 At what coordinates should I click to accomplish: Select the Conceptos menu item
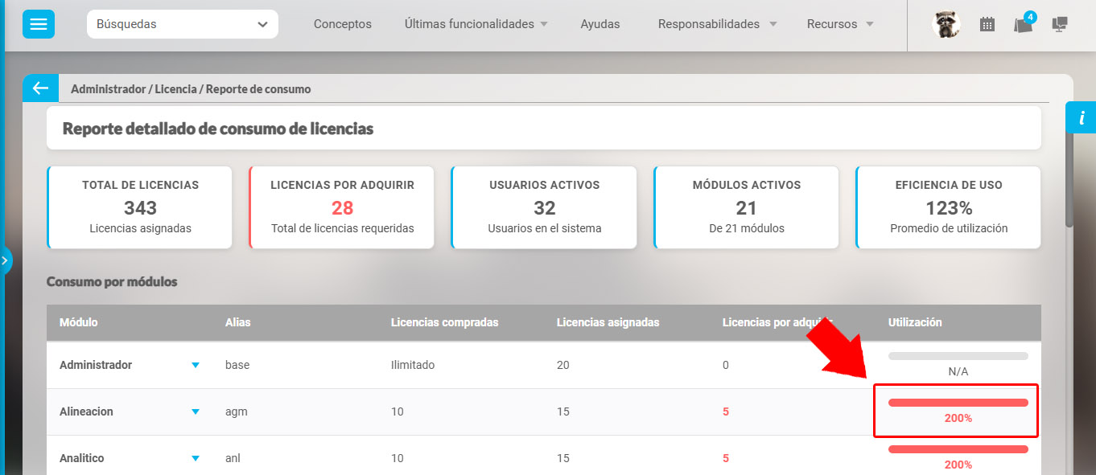342,24
